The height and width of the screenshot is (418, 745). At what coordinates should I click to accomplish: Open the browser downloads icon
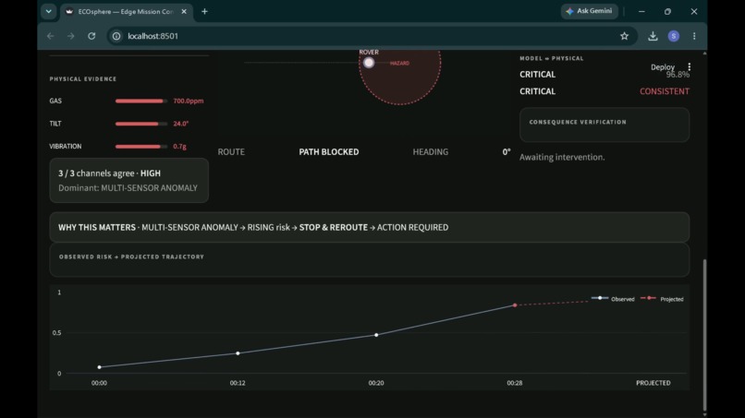[x=653, y=36]
